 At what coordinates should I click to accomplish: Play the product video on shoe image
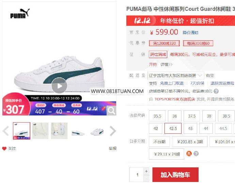point(59,86)
